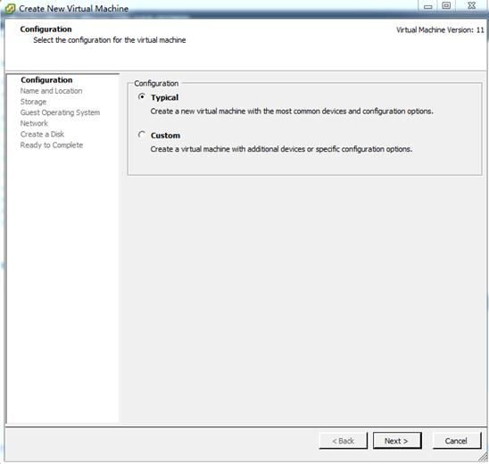489x464 pixels.
Task: Click the disabled < Back button
Action: click(x=343, y=441)
